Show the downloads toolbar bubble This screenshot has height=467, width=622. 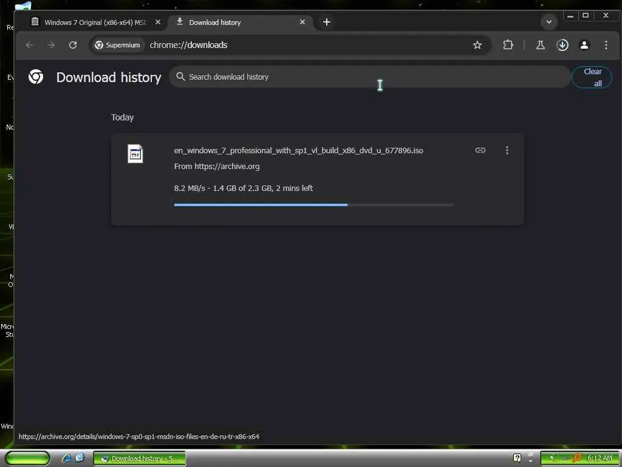click(x=562, y=45)
